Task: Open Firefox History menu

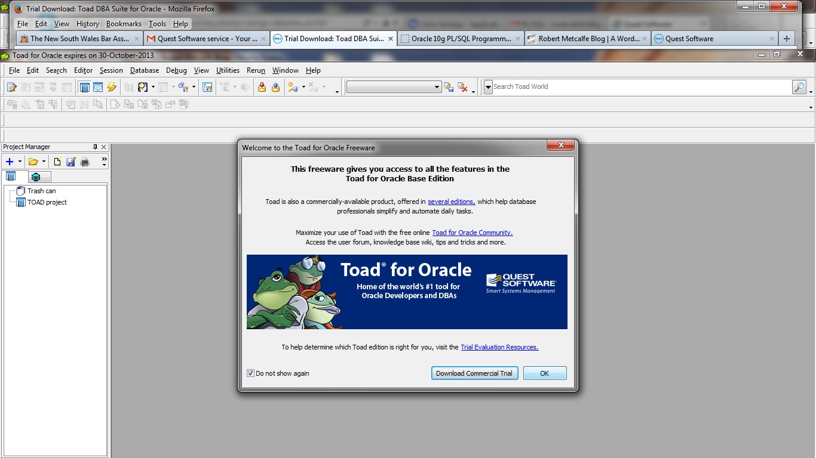Action: (87, 24)
